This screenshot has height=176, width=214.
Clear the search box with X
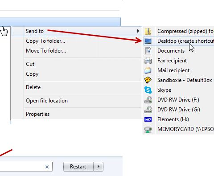click(47, 167)
